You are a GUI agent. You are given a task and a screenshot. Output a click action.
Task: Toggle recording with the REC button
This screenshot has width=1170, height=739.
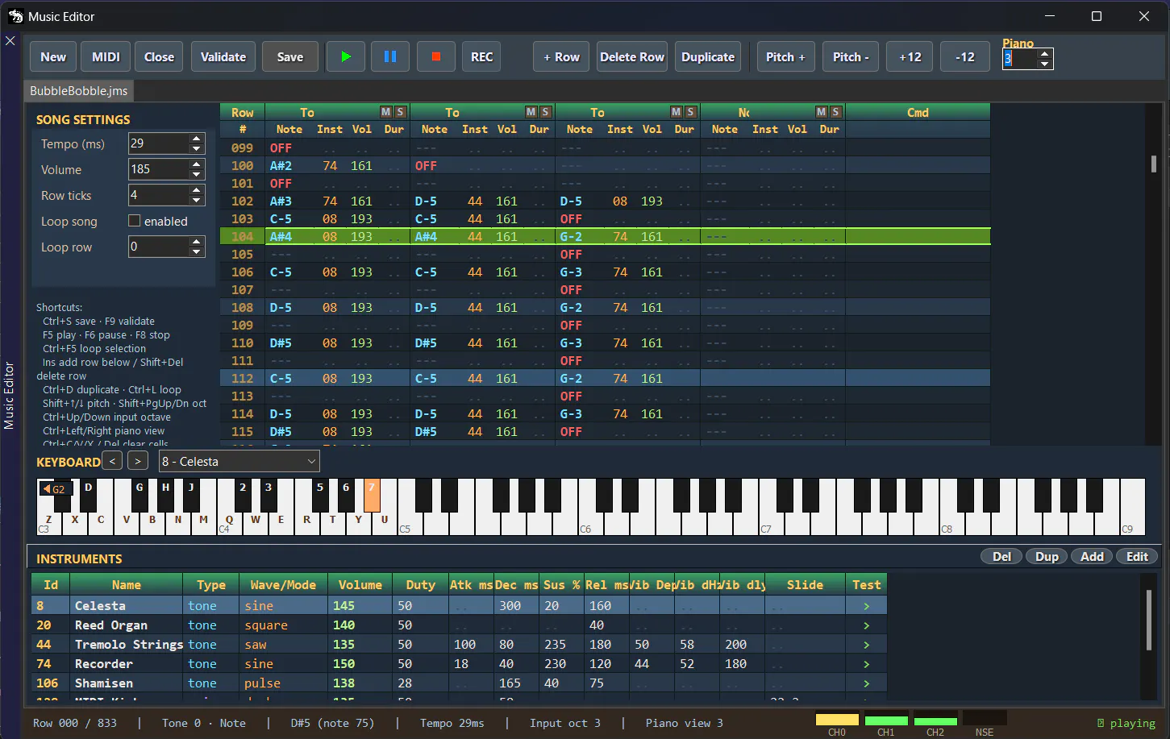point(482,57)
